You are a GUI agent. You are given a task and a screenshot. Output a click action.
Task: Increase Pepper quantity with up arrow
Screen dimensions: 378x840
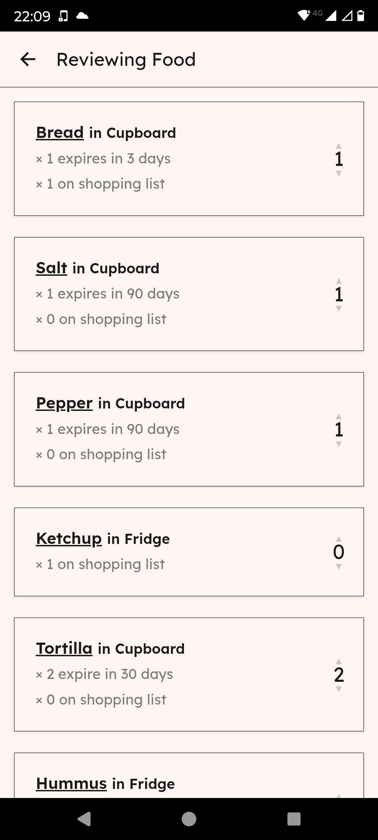click(x=338, y=416)
